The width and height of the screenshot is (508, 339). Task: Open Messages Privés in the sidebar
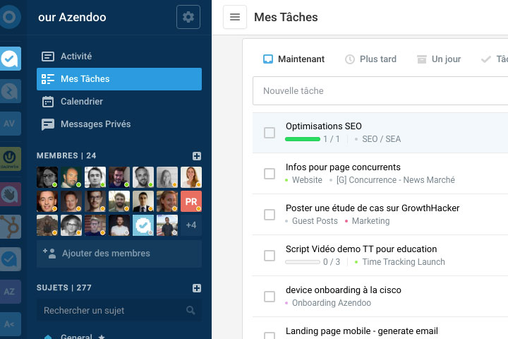[x=119, y=124]
